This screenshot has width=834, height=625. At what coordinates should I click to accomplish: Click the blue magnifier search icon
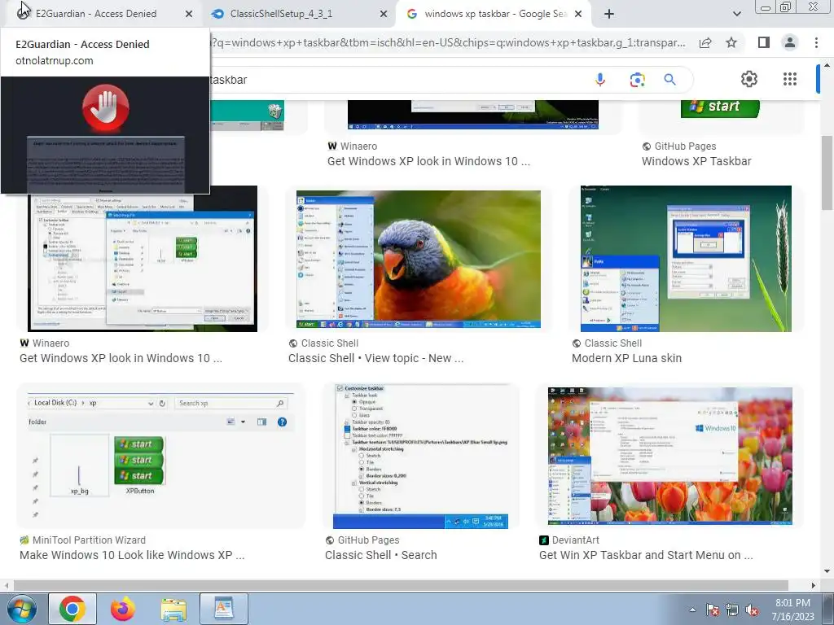coord(670,80)
